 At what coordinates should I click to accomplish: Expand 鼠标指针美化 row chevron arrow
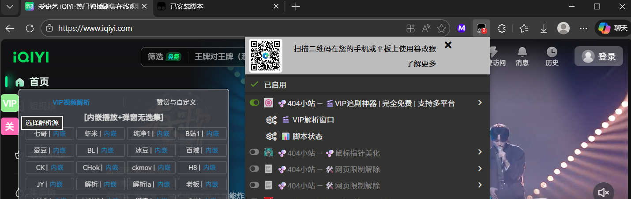coord(480,152)
